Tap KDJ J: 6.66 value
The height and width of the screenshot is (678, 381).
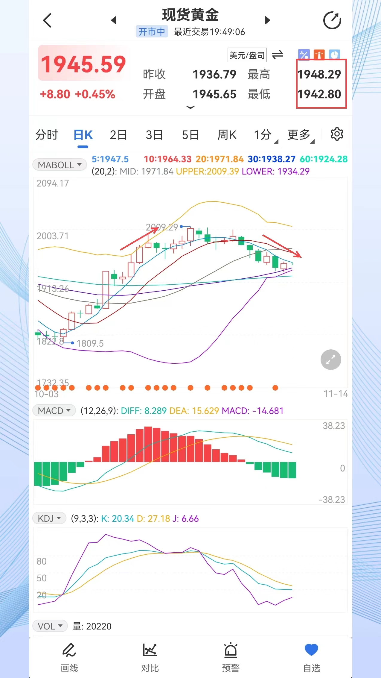coord(185,518)
